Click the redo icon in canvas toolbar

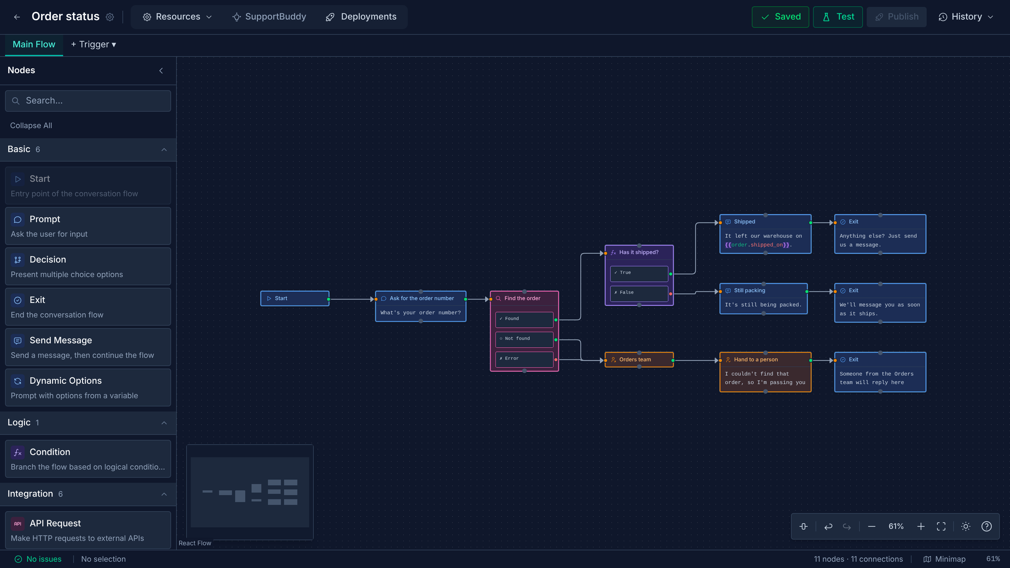coord(847,526)
